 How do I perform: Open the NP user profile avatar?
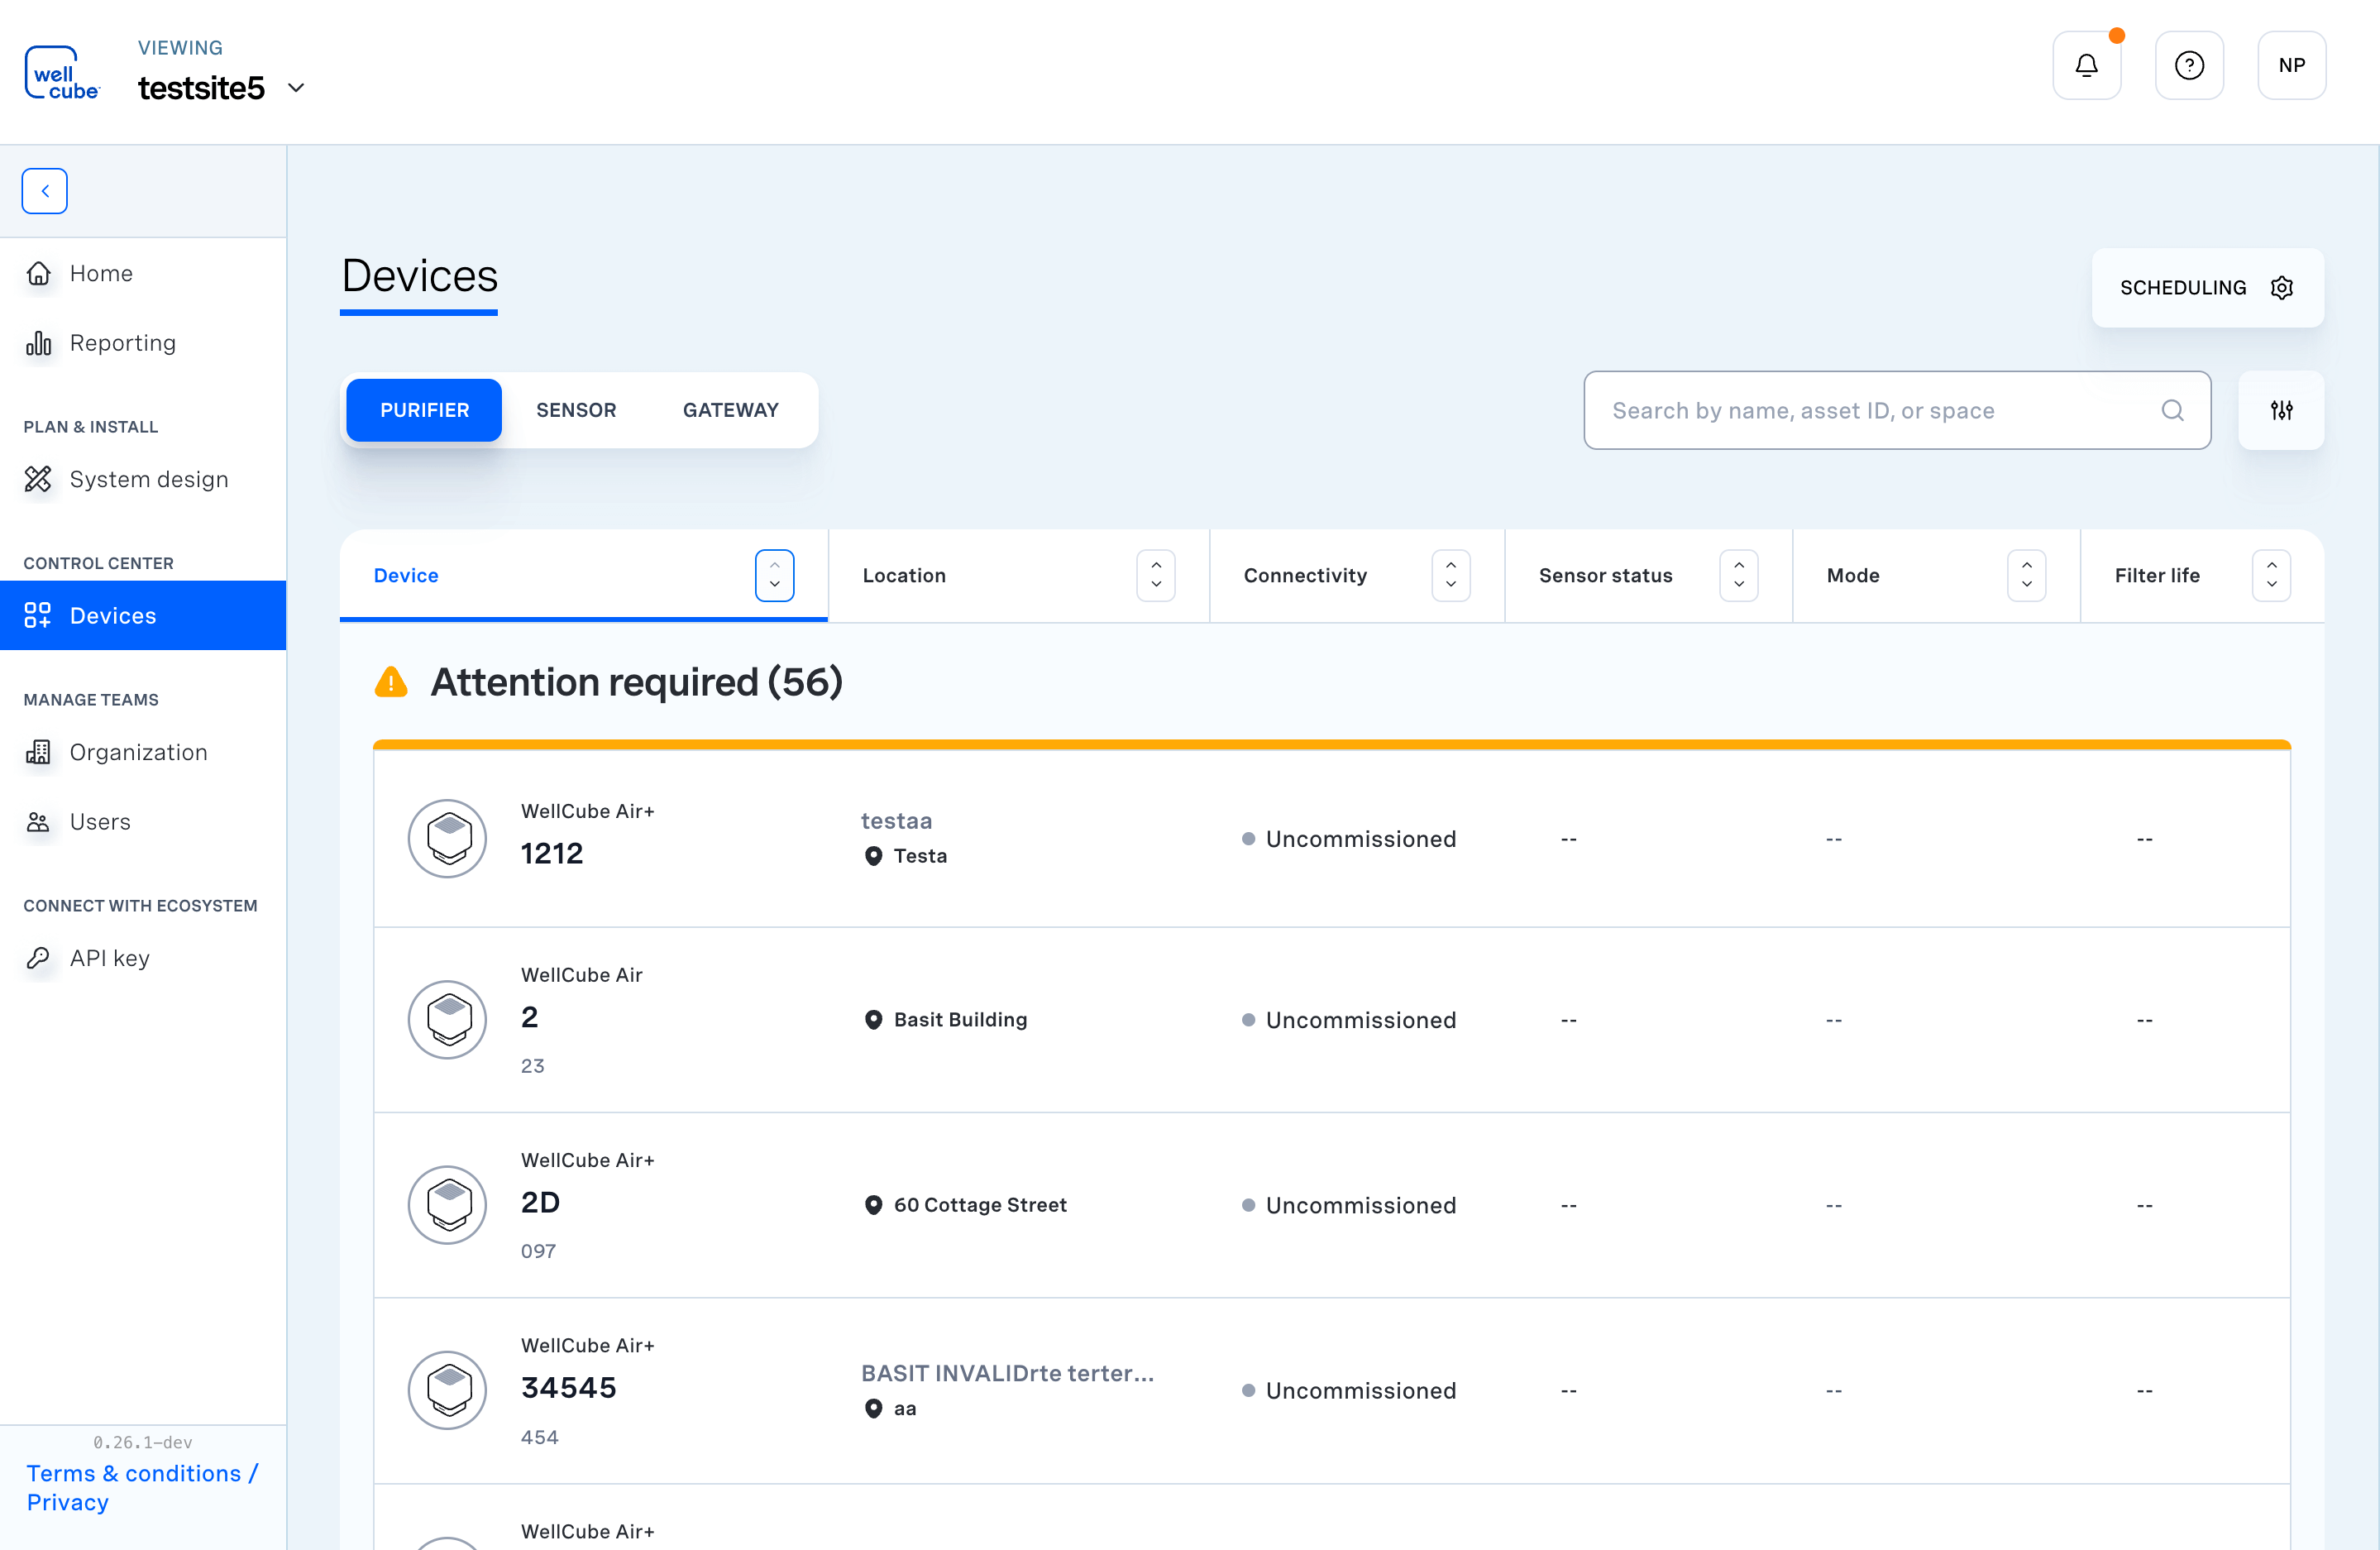[x=2292, y=65]
